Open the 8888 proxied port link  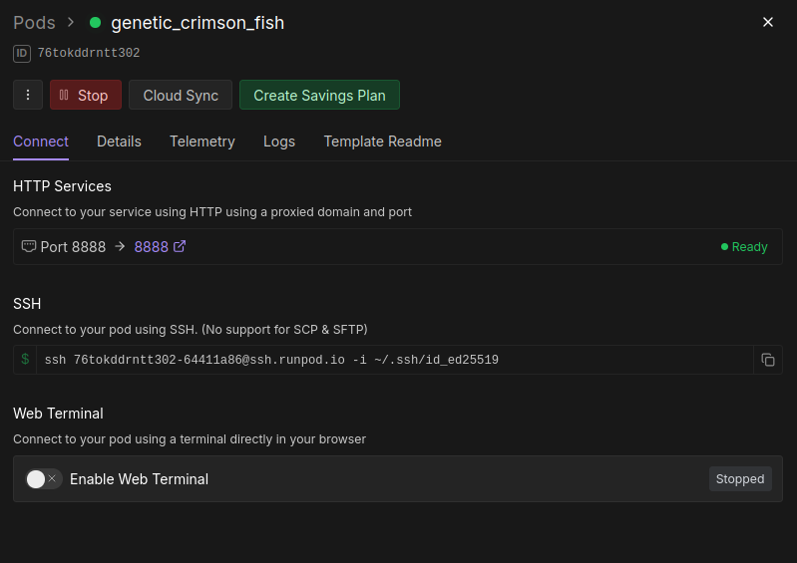152,246
